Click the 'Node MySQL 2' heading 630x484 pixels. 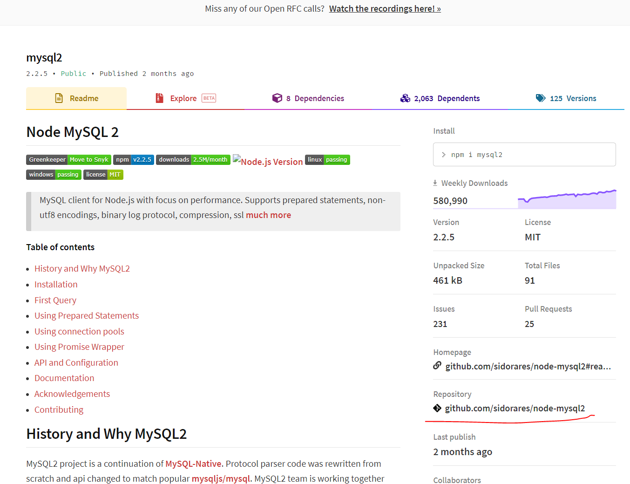click(73, 132)
